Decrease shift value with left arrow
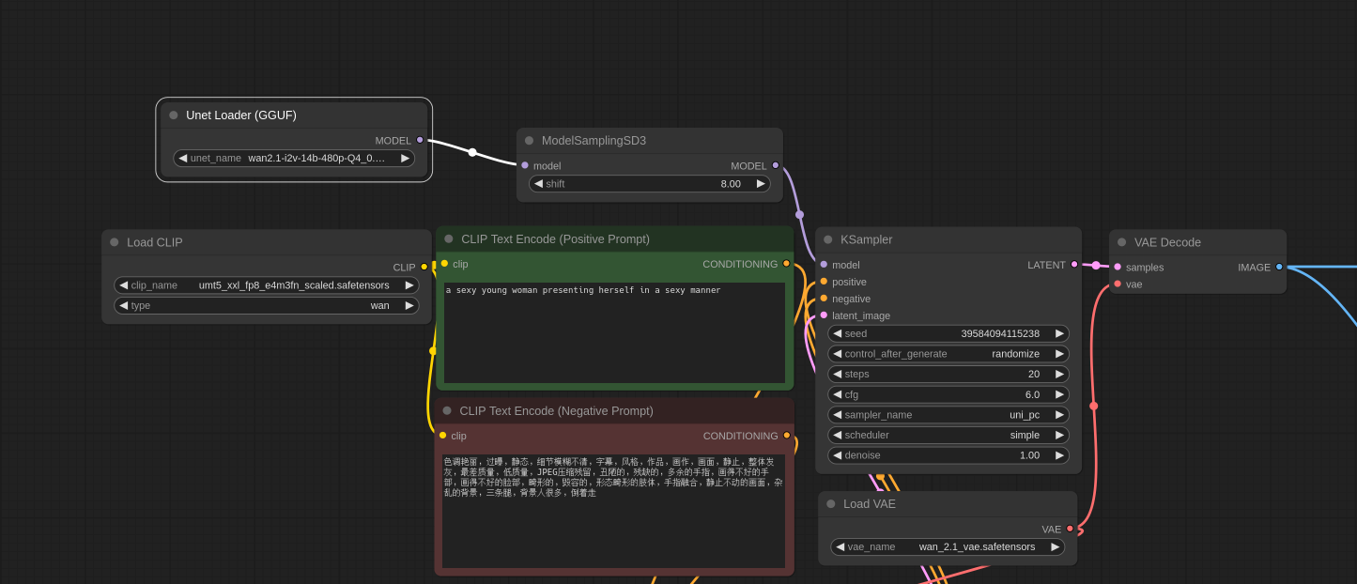Viewport: 1357px width, 584px height. 539,183
